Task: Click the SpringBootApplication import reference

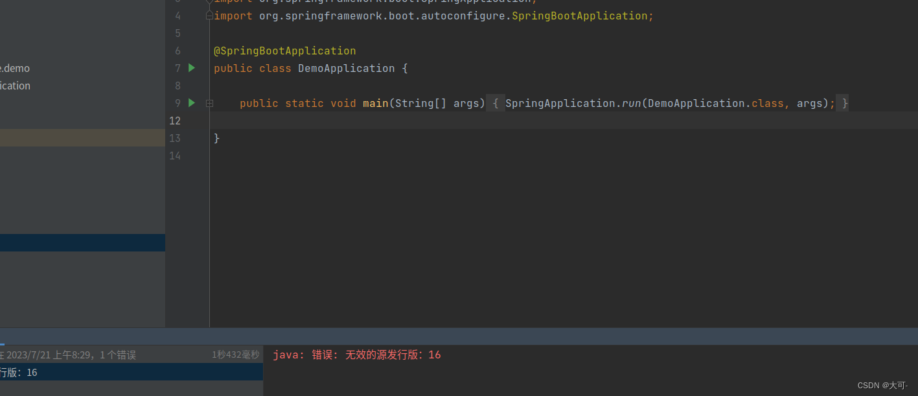Action: [580, 16]
